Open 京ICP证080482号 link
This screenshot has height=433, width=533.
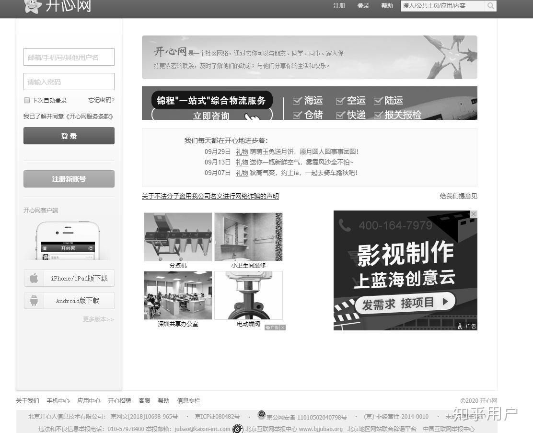coord(217,417)
